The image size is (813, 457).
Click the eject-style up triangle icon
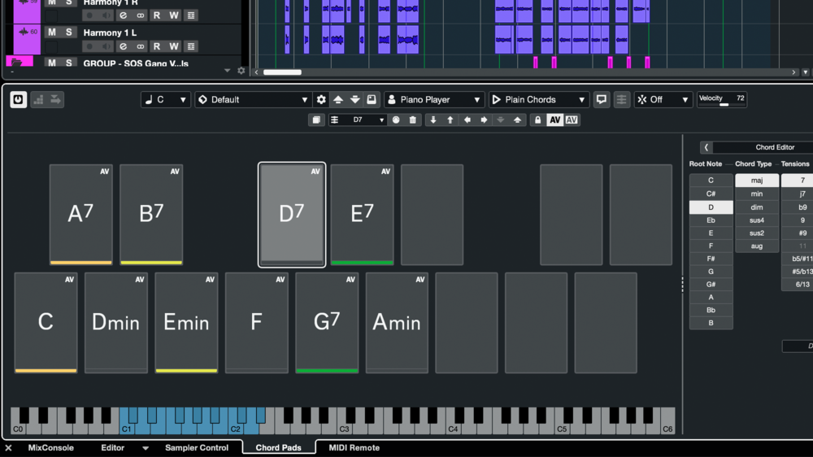click(x=517, y=120)
